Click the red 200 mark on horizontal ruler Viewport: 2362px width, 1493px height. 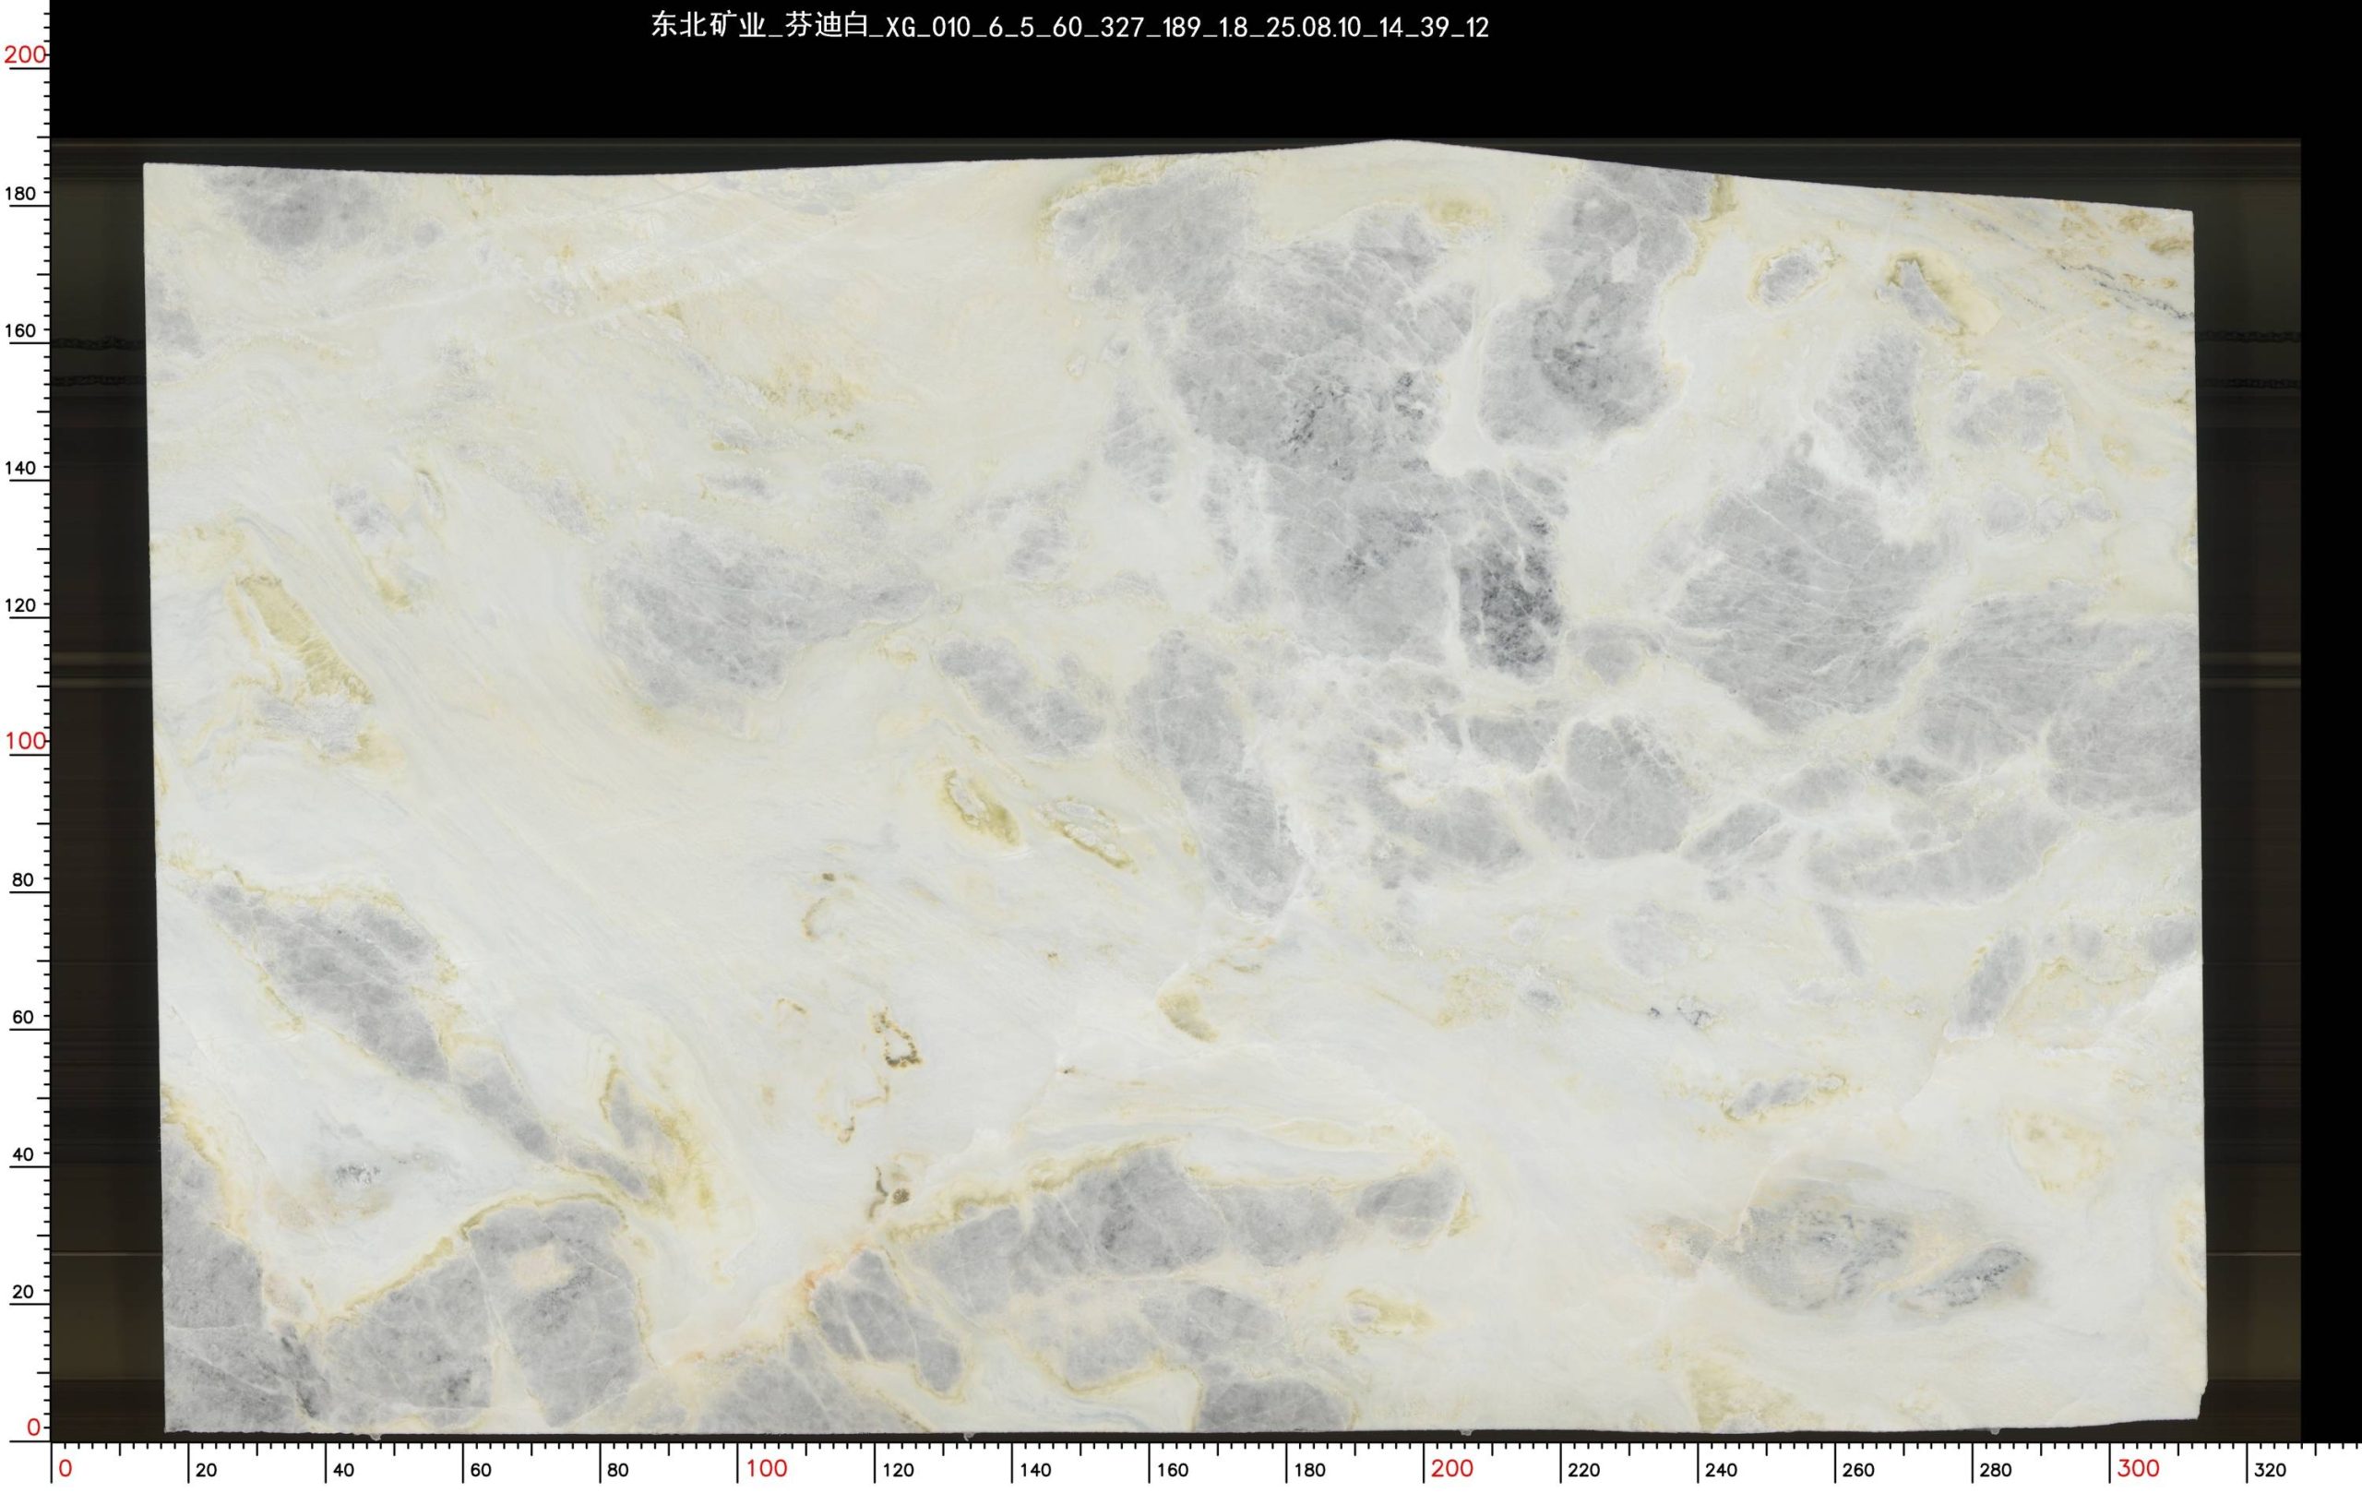pos(1451,1468)
